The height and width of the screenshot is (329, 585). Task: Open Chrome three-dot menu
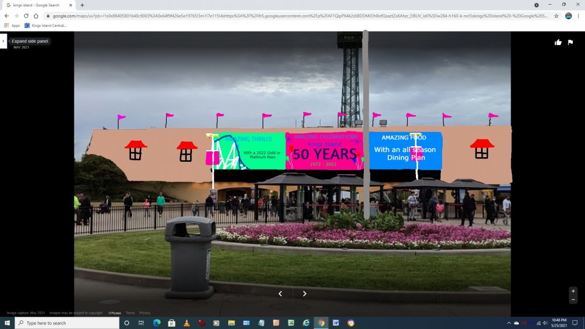(x=579, y=16)
